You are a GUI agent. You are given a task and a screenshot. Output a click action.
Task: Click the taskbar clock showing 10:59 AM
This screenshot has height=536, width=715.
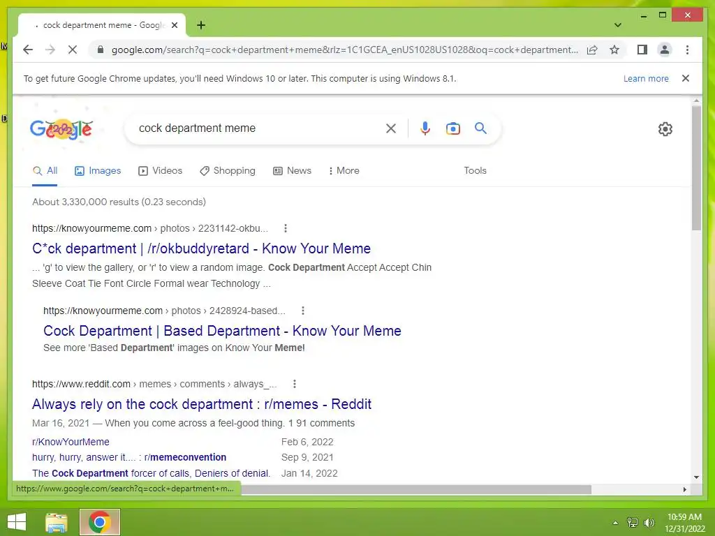[x=684, y=517]
